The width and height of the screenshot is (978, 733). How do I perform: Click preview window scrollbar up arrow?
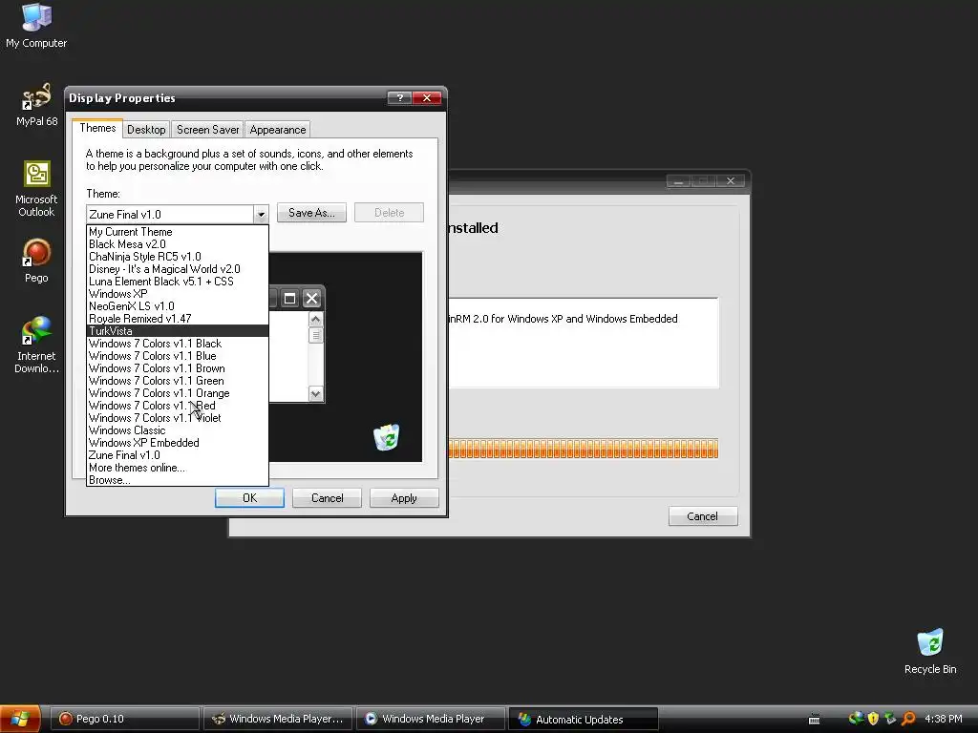click(x=315, y=319)
